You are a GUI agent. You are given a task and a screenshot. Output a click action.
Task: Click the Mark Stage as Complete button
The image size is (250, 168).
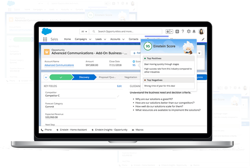(202, 77)
